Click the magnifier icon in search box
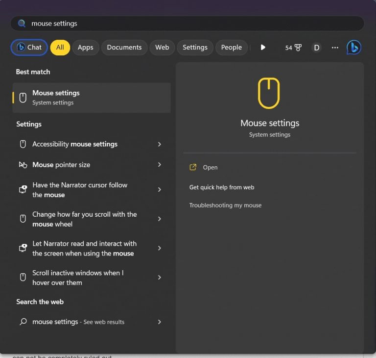Screen dimensions: 376x358 22,24
